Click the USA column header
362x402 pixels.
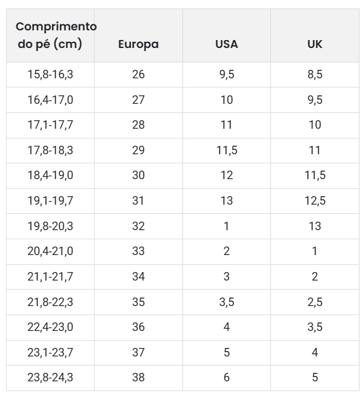[227, 35]
